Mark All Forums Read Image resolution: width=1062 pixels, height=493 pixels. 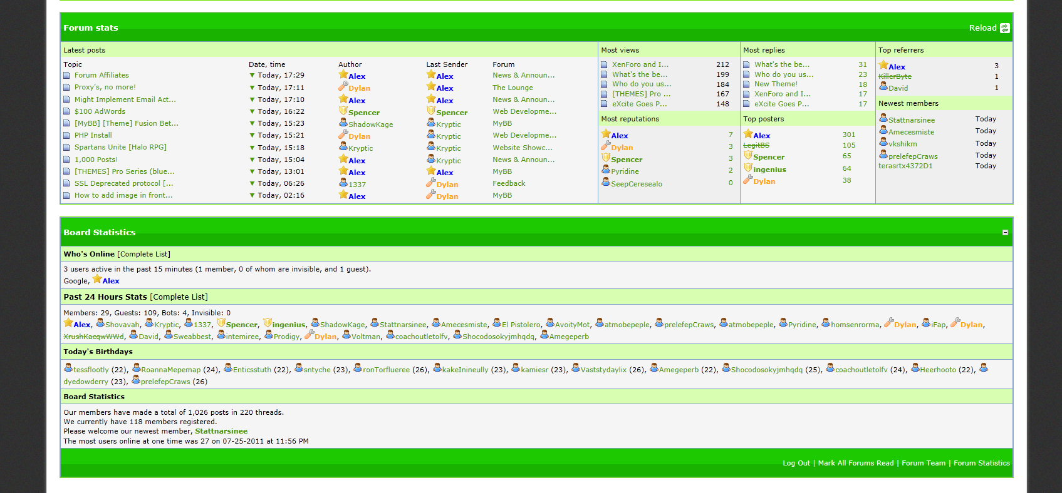[855, 463]
